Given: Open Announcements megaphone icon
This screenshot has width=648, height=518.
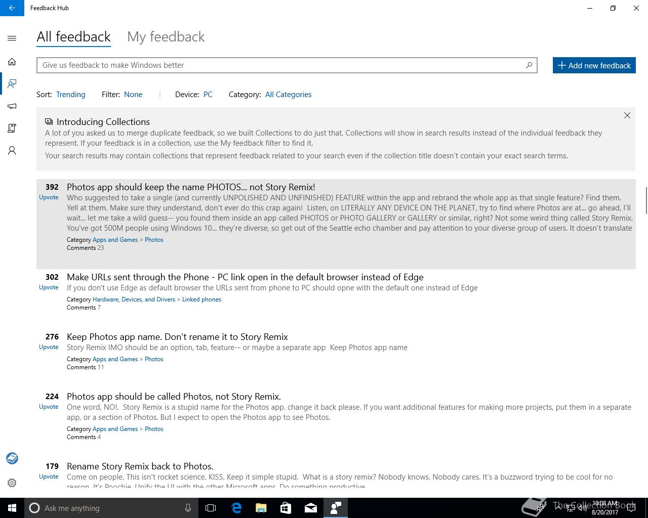Looking at the screenshot, I should click(x=12, y=106).
